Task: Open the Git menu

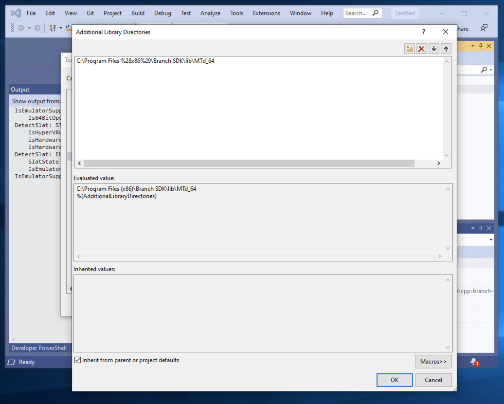Action: tap(90, 13)
